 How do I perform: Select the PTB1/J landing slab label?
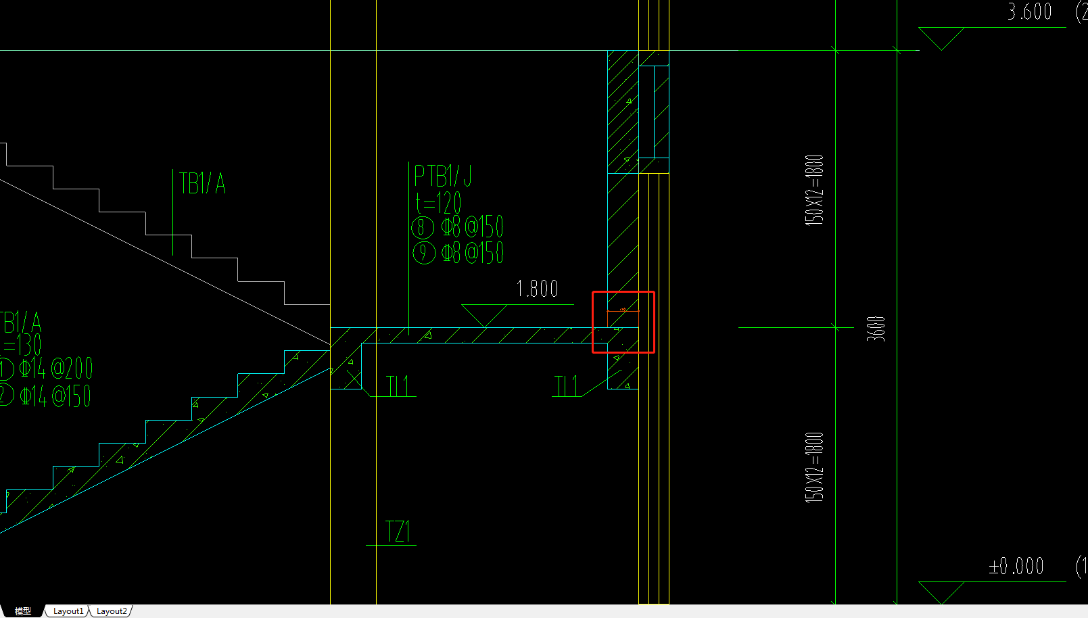(x=443, y=176)
